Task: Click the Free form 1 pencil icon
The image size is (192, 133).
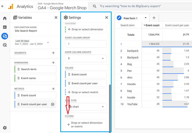Action: pyautogui.click(x=119, y=18)
